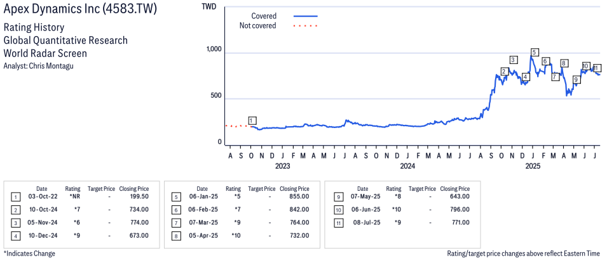Click the 1,000 y-axis label
This screenshot has height=258, width=607.
click(214, 50)
